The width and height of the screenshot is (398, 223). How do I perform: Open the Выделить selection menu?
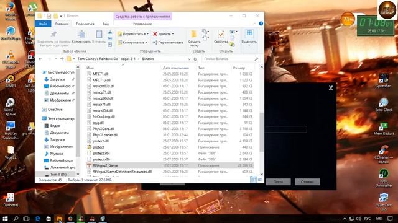(249, 37)
